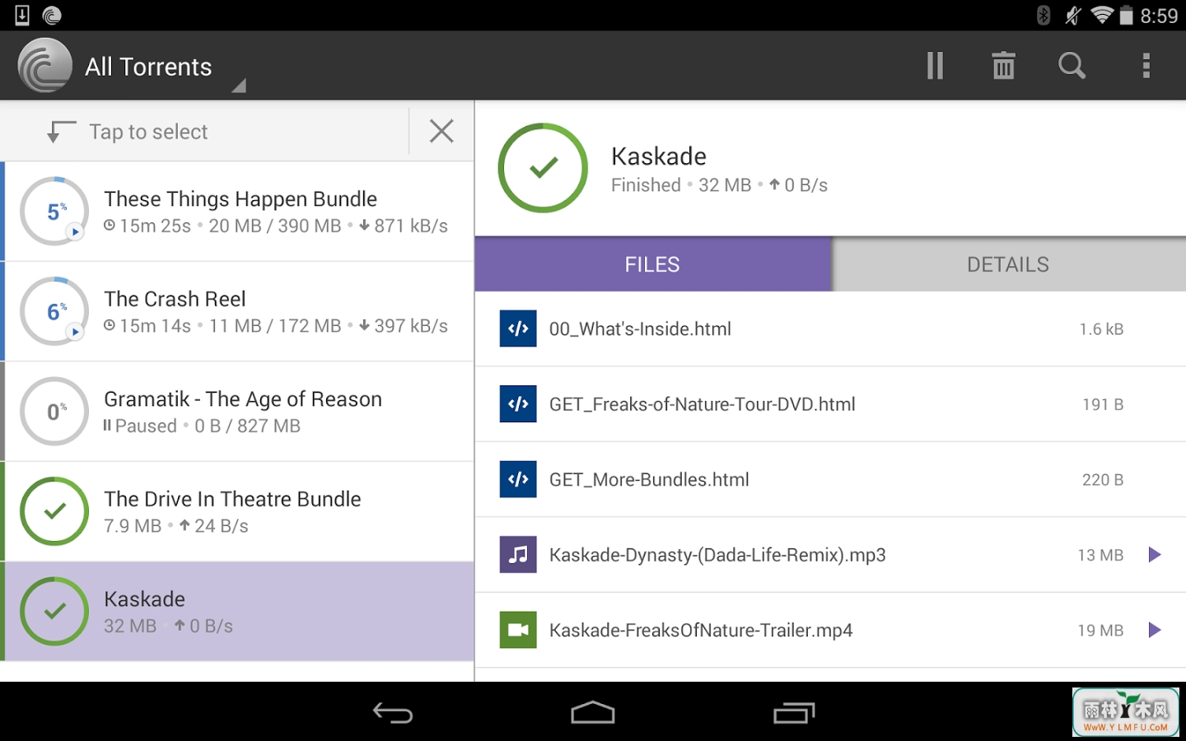Tap the 19 MB file size

coord(1100,631)
